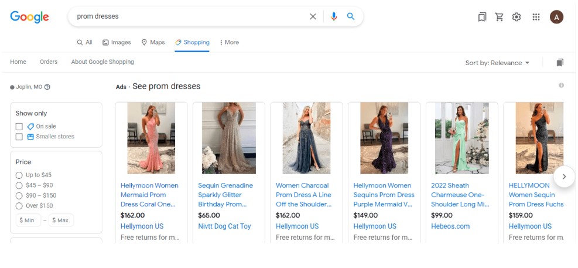Click the prom dresses search field
This screenshot has height=268, width=578.
pyautogui.click(x=190, y=16)
